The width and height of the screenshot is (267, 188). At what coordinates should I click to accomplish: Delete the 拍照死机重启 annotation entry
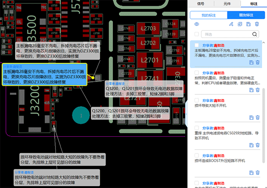258,90
